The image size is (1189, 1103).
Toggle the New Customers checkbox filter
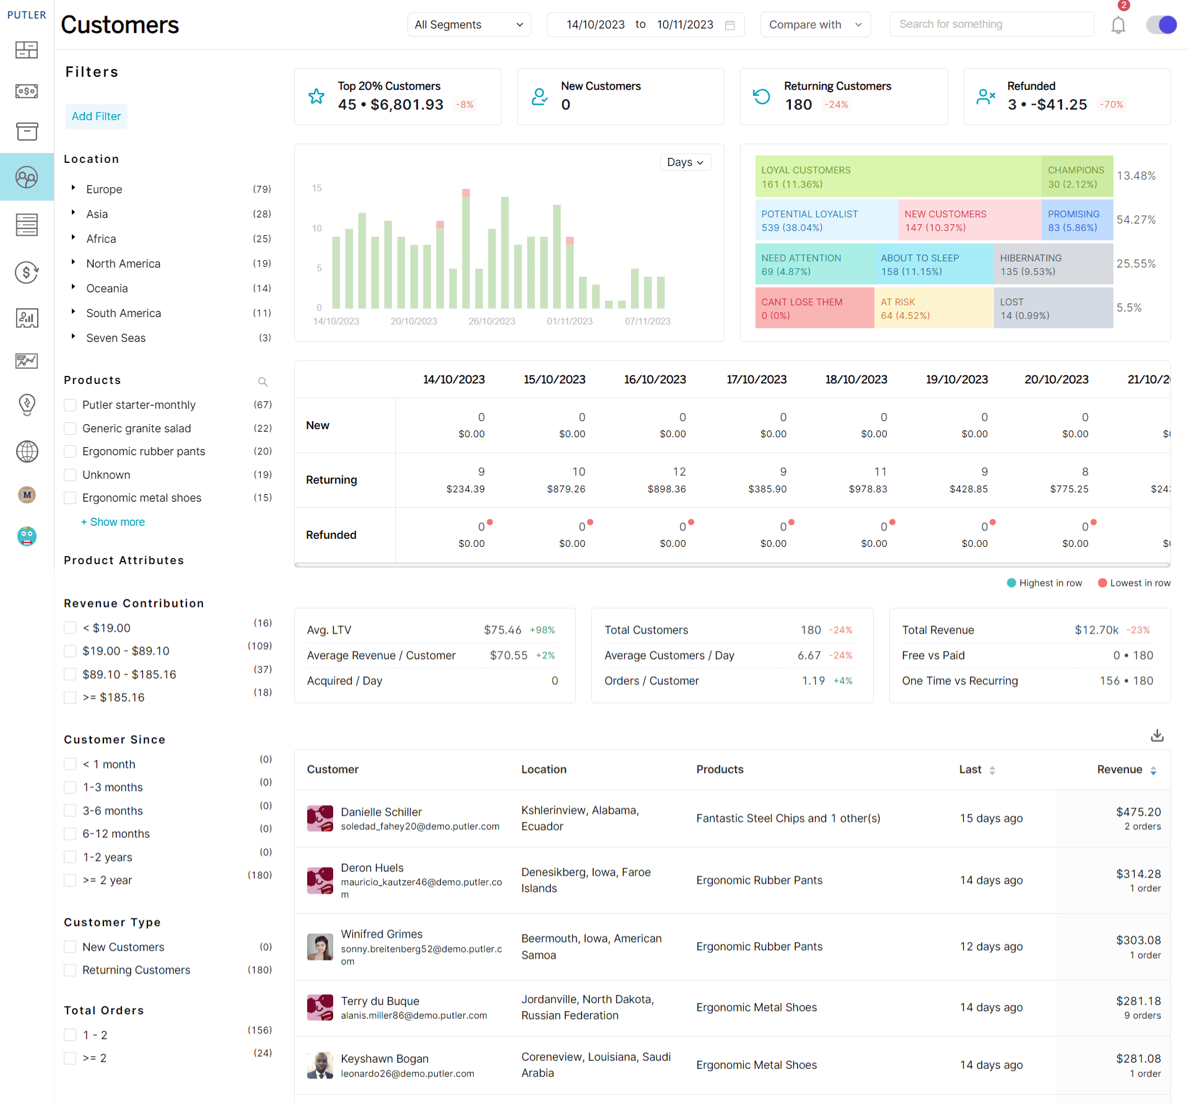(x=69, y=946)
